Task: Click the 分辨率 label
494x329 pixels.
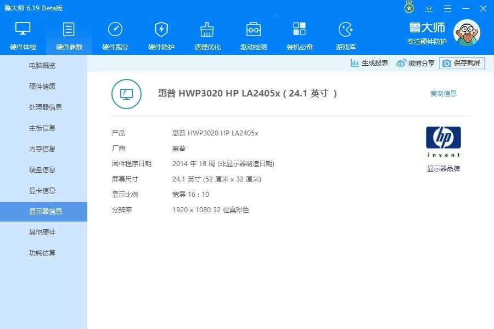Action: click(x=122, y=209)
